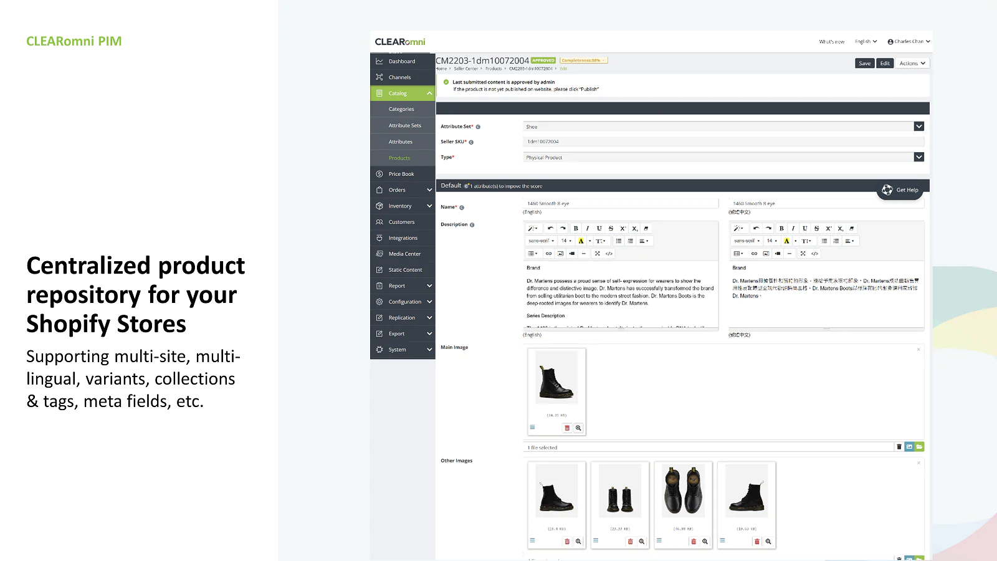Toggle subscript in English description editor
Screen dimensions: 997x561
coord(634,228)
